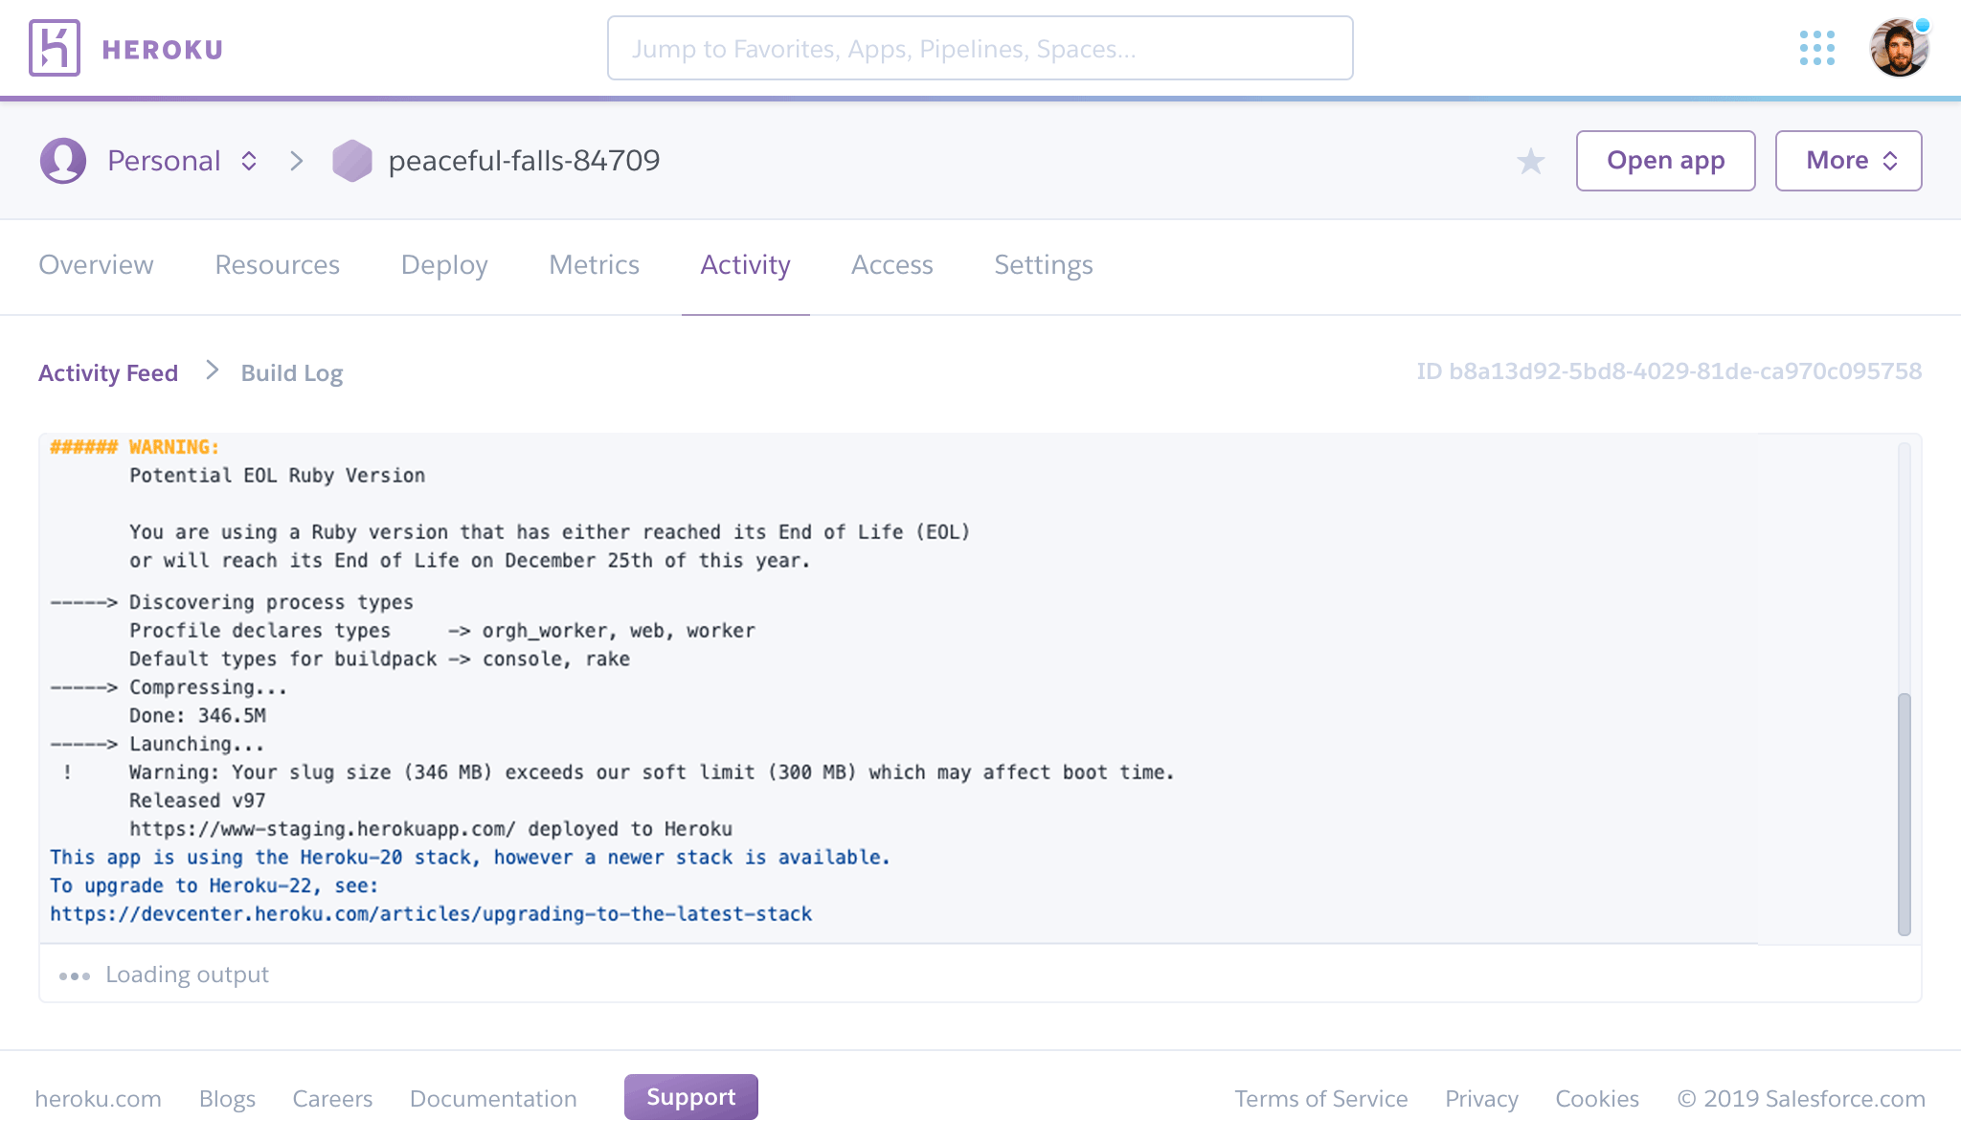
Task: Click the Personal account avatar icon
Action: coord(63,161)
